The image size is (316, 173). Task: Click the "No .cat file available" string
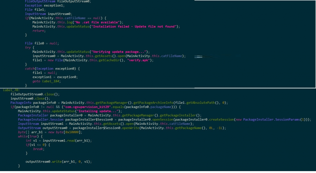pyautogui.click(x=97, y=22)
